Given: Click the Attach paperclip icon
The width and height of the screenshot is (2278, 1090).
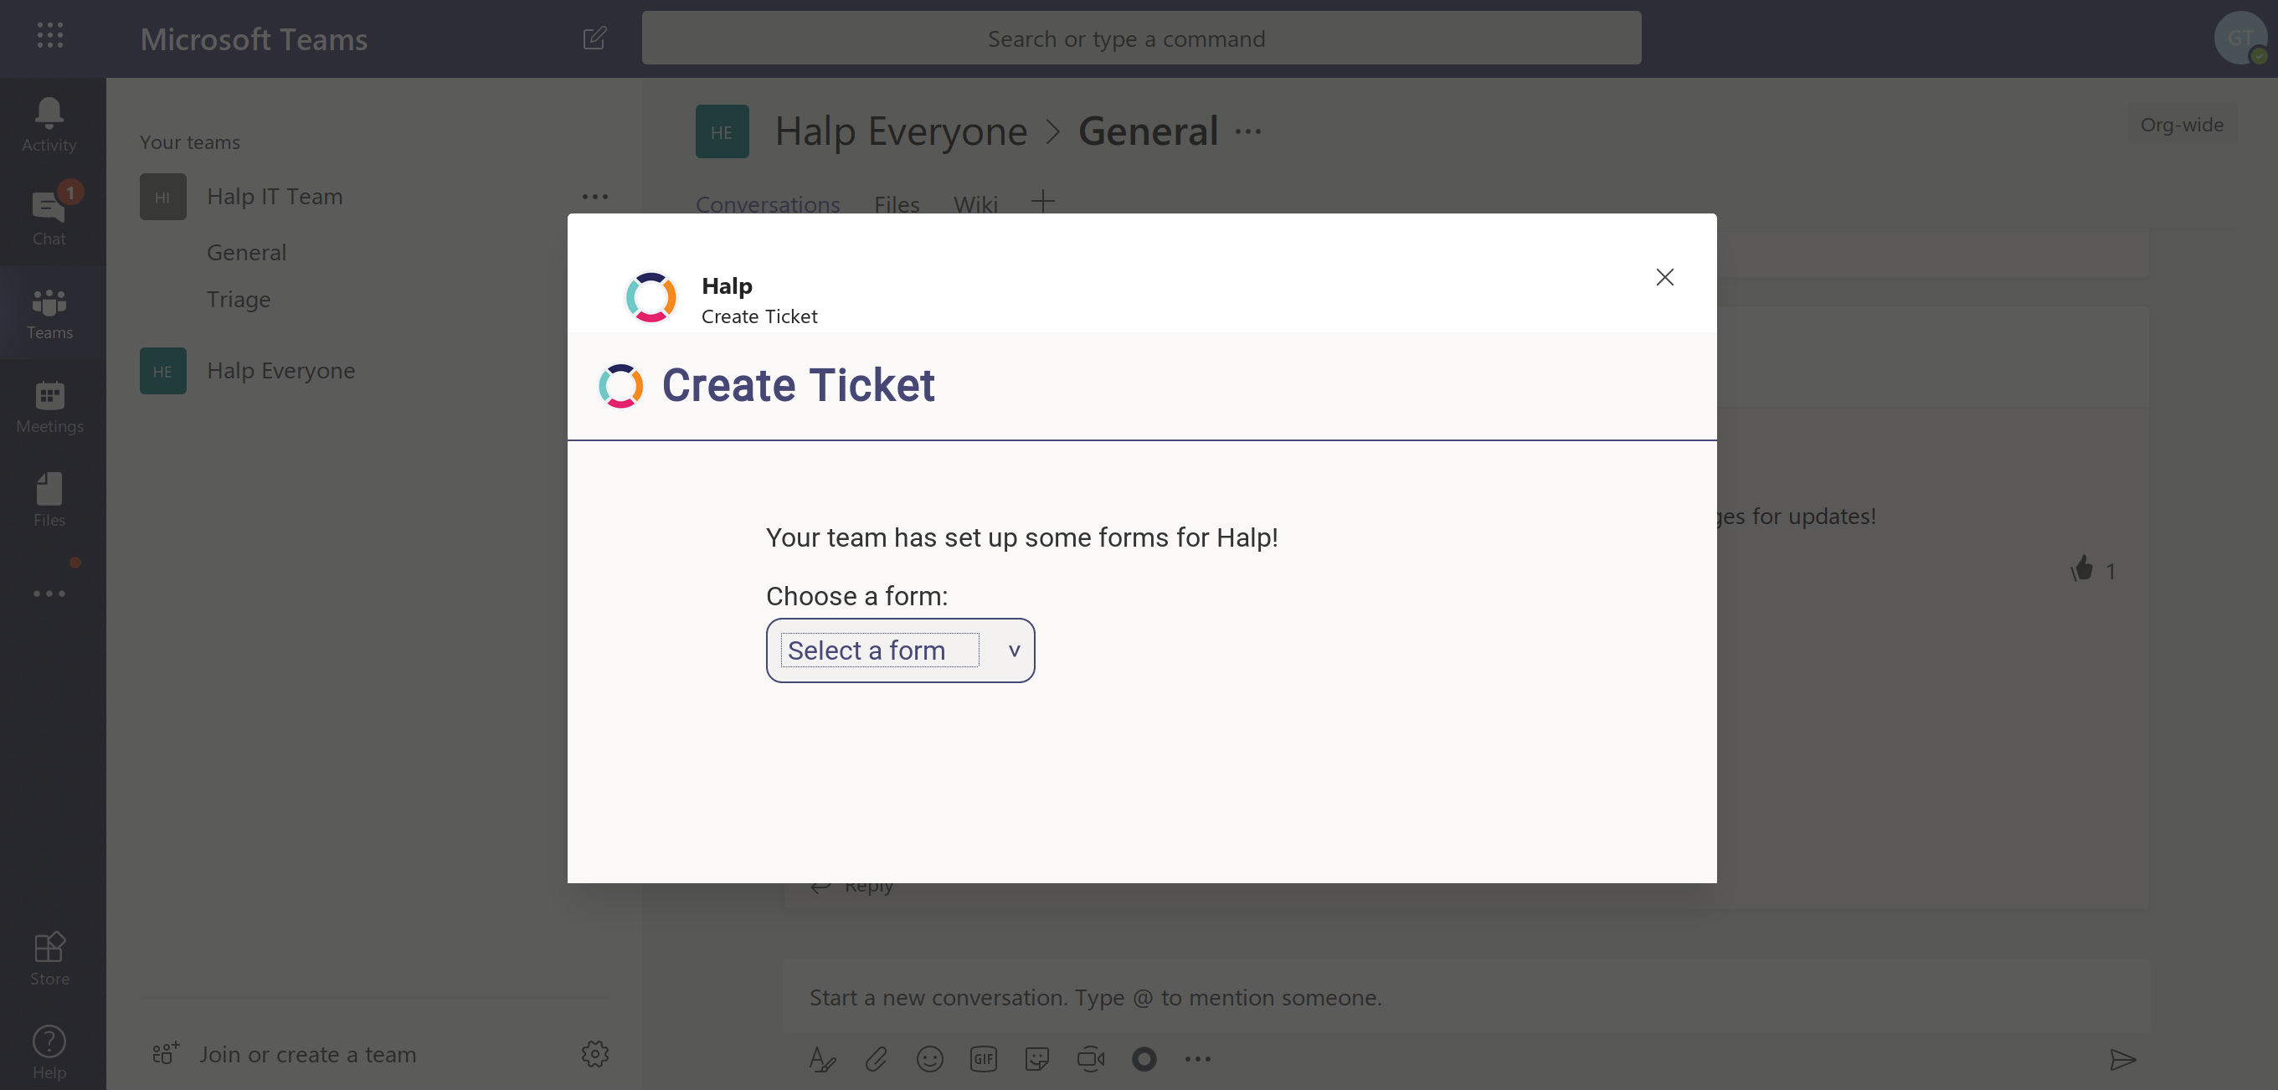Looking at the screenshot, I should [876, 1058].
